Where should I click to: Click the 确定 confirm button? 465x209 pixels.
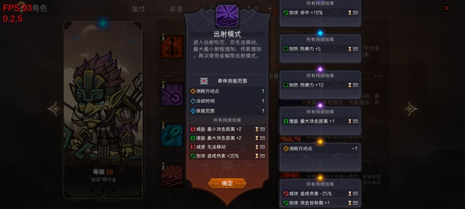pyautogui.click(x=227, y=183)
